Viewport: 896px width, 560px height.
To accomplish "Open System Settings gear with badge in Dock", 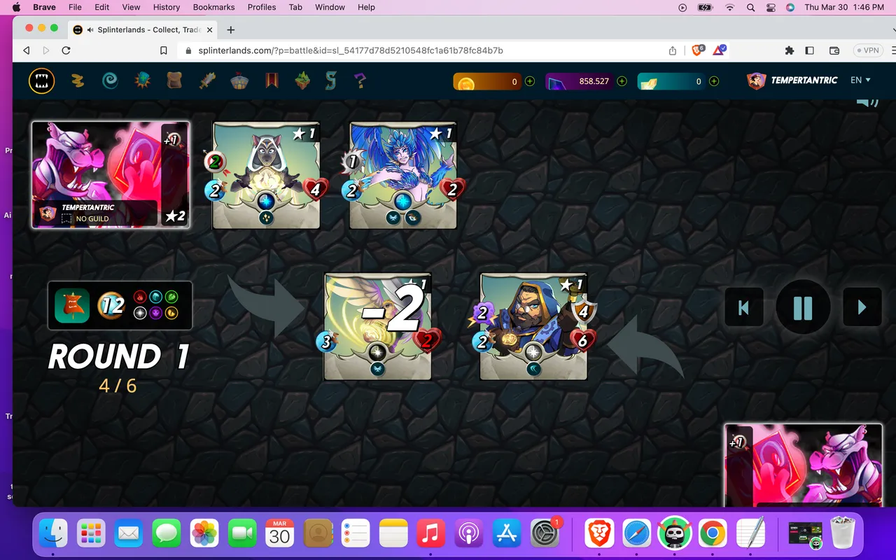I will (544, 535).
